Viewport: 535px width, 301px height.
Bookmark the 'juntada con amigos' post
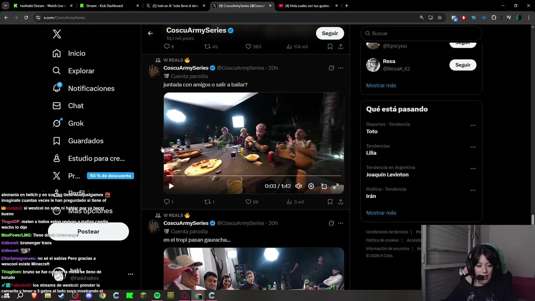(330, 202)
